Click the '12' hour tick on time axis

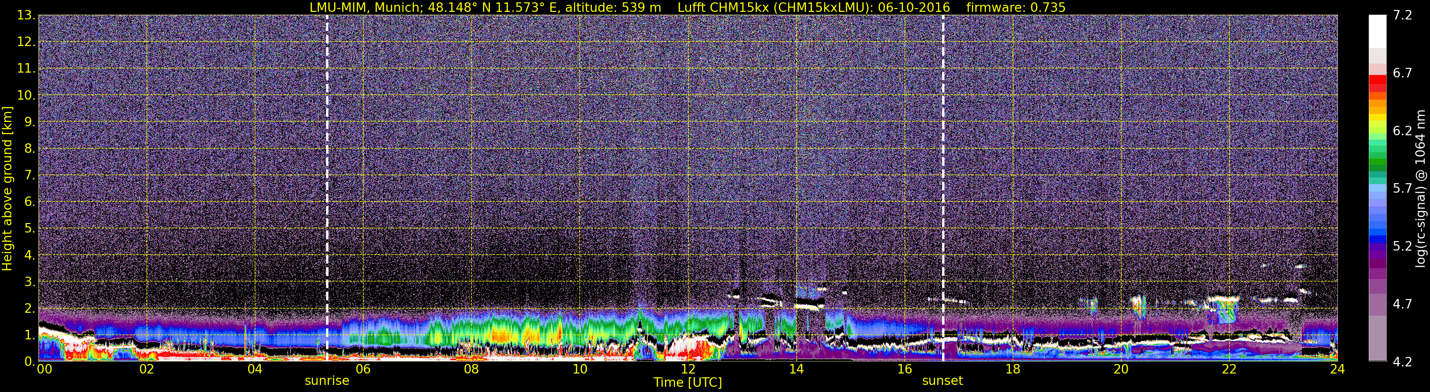point(688,369)
